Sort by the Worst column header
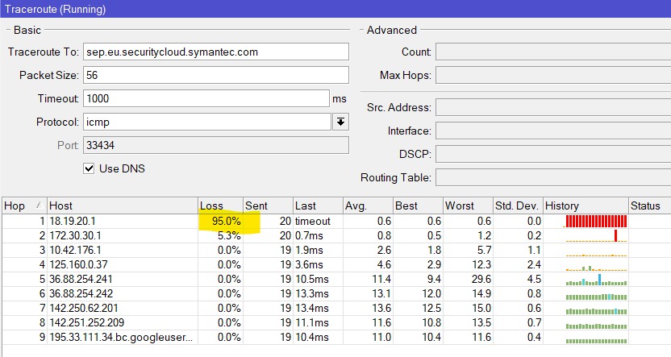This screenshot has height=357, width=671. [x=468, y=205]
